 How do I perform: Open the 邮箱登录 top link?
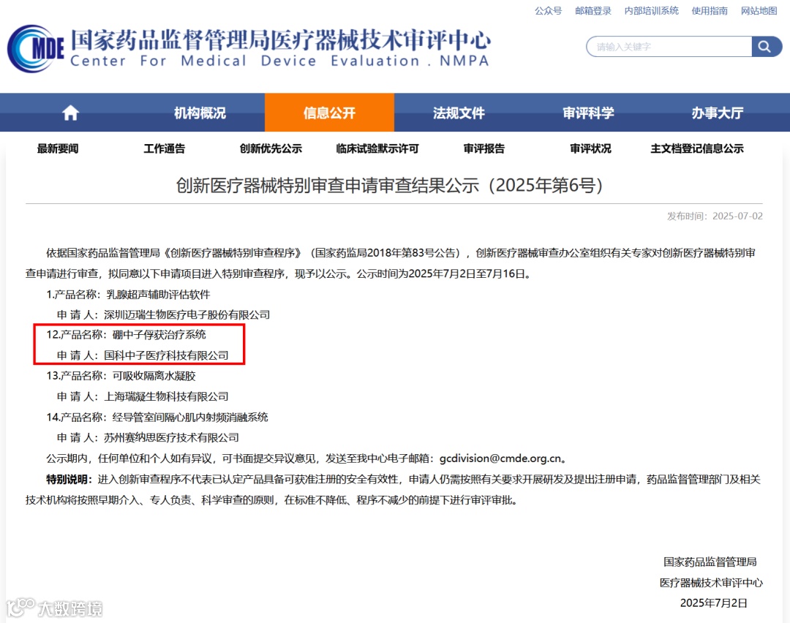[593, 10]
